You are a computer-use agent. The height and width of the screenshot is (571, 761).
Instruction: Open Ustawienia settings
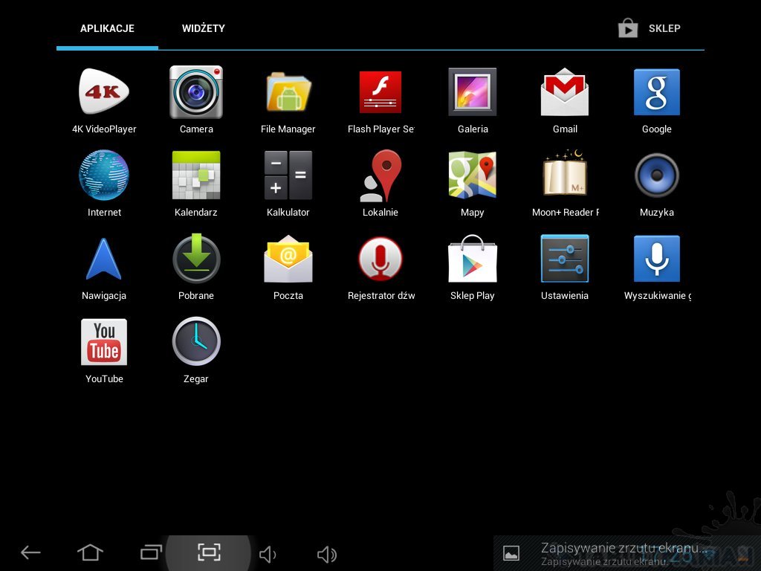tap(565, 259)
